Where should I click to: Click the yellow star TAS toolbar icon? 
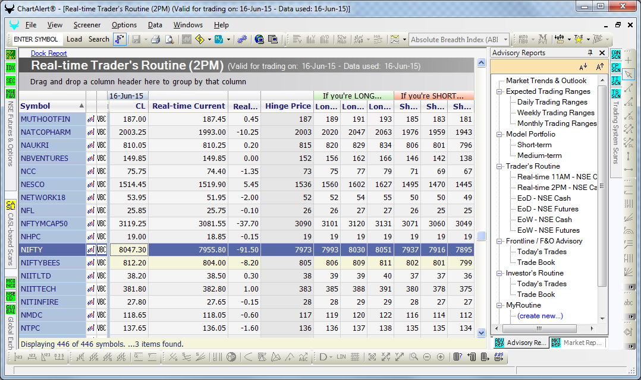[578, 40]
